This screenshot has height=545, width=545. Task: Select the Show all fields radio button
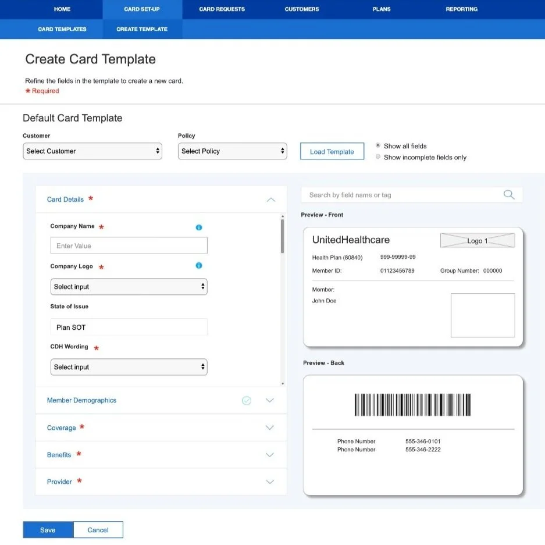378,145
